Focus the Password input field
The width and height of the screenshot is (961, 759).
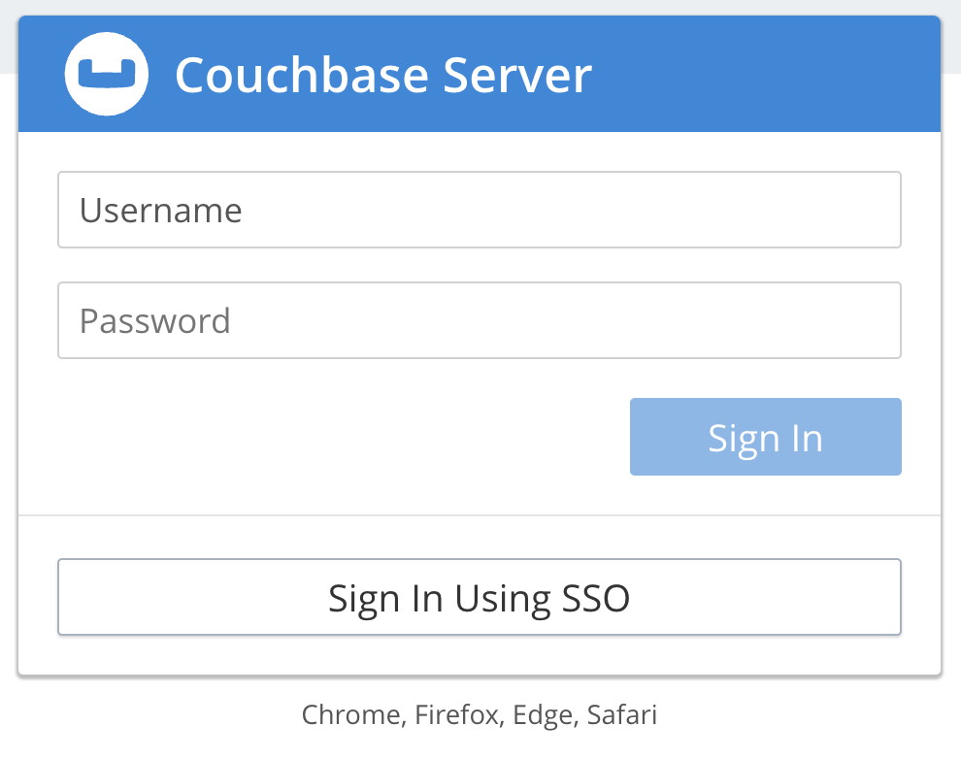479,320
